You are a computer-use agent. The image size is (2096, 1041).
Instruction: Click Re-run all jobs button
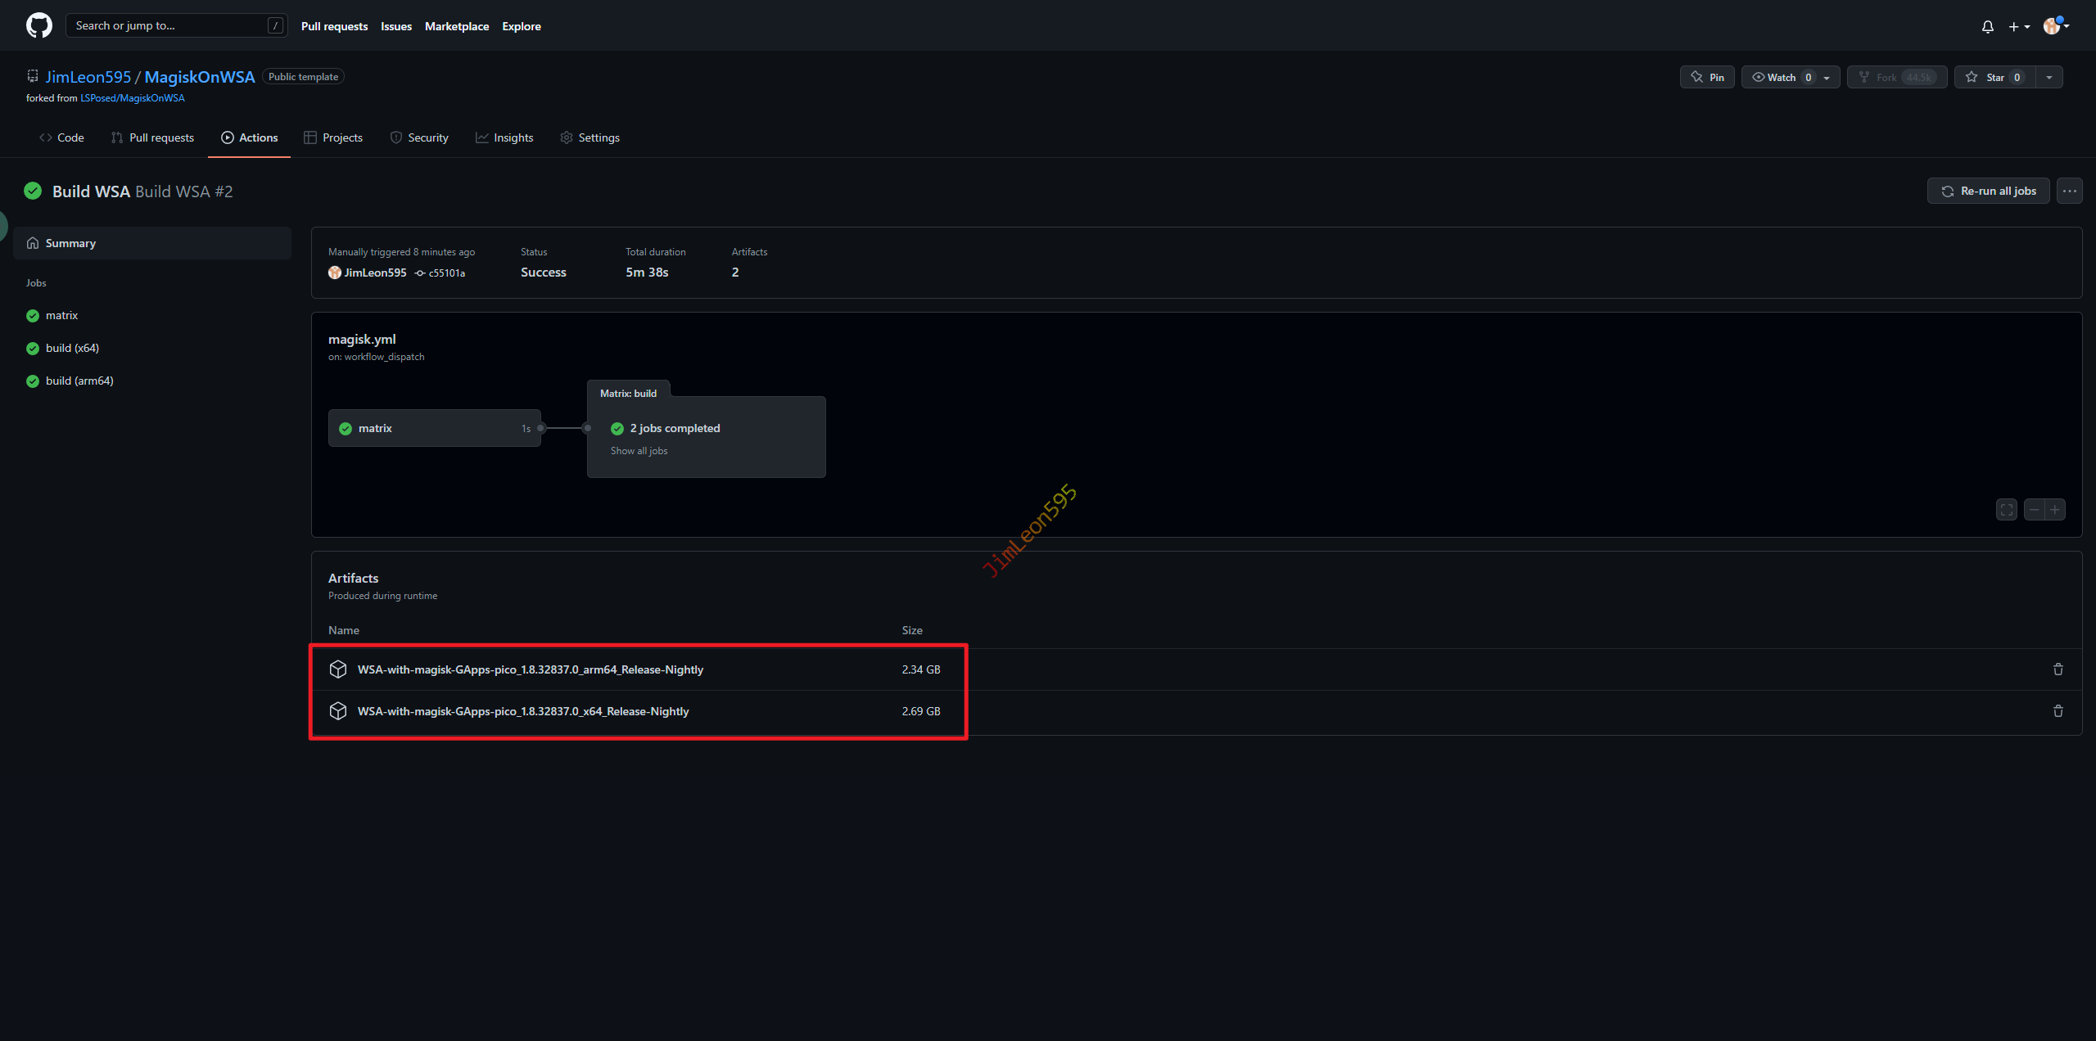(x=1988, y=191)
